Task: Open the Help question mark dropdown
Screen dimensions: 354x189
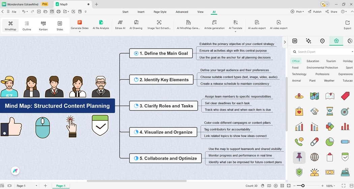Action: 344,12
